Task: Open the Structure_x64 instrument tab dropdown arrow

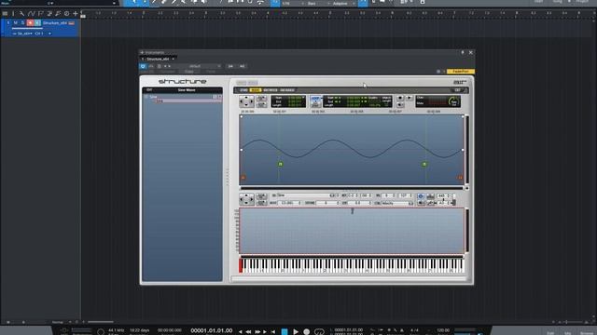Action: tap(174, 60)
